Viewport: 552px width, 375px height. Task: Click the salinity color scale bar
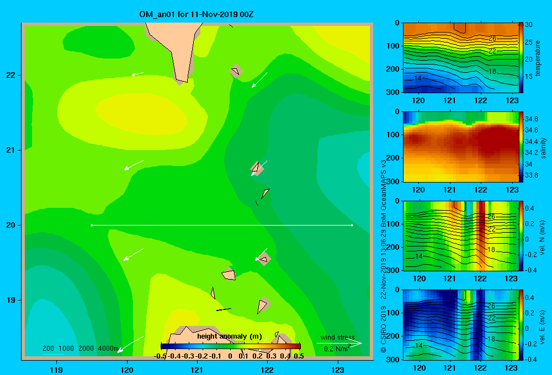(521, 147)
